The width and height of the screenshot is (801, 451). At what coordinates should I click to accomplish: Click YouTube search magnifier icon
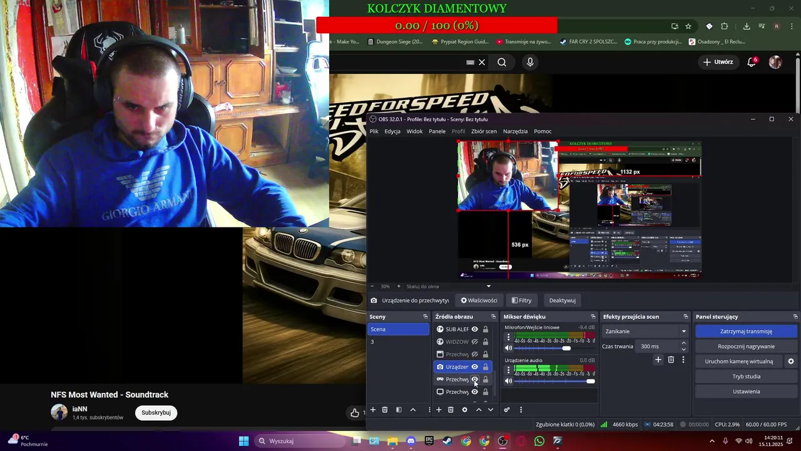tap(502, 62)
